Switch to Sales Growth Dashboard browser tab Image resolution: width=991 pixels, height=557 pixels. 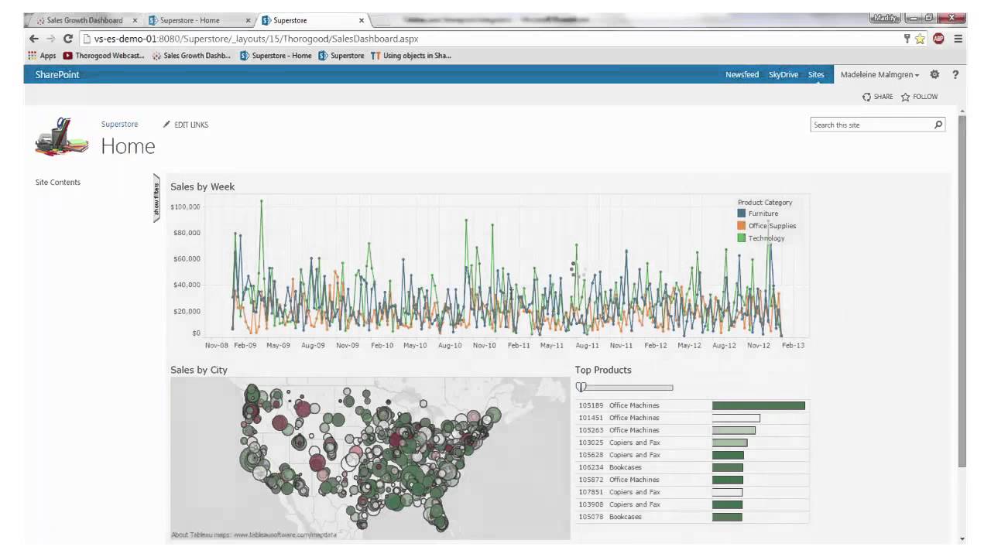[x=84, y=20]
